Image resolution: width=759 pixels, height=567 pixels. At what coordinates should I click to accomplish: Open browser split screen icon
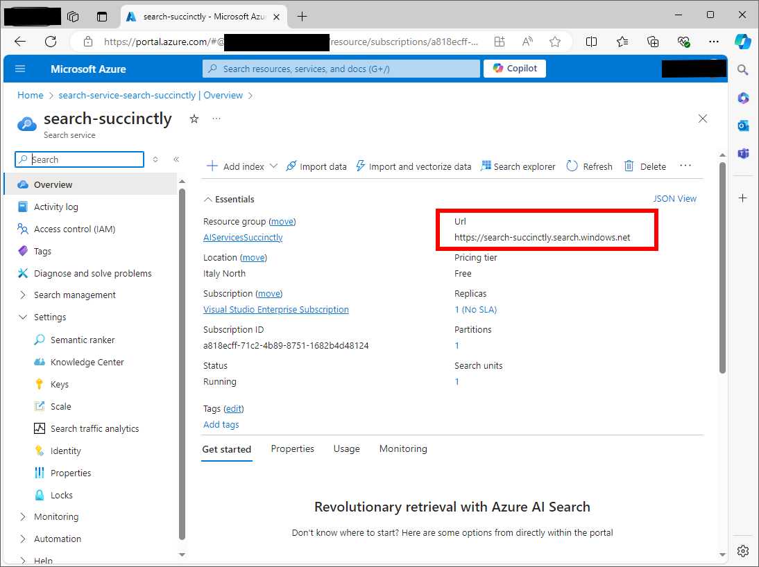point(591,42)
